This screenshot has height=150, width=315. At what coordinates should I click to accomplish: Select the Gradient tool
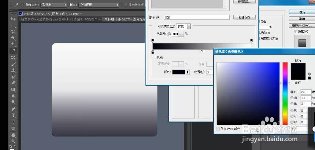[13, 89]
